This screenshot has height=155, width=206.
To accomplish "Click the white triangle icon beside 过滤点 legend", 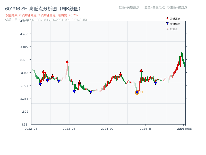I will pyautogui.click(x=167, y=29).
